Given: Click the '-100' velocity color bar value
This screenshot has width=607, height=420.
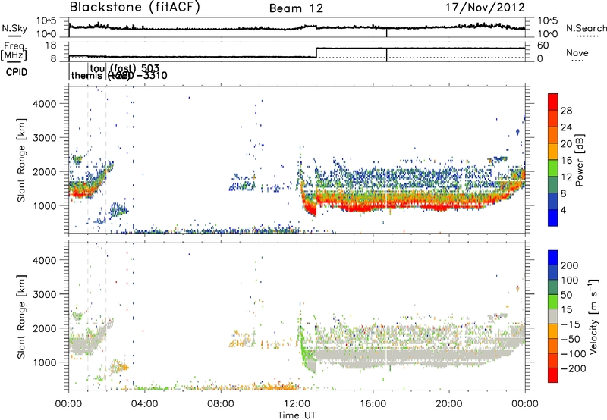Looking at the screenshot, I should (x=574, y=354).
